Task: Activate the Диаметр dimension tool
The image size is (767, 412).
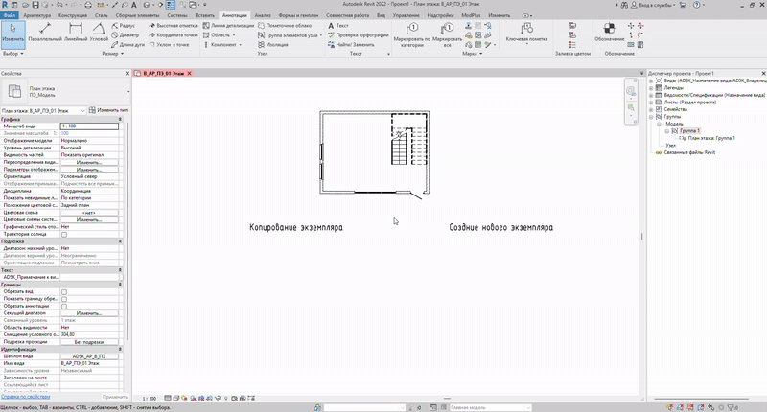Action: click(x=126, y=35)
